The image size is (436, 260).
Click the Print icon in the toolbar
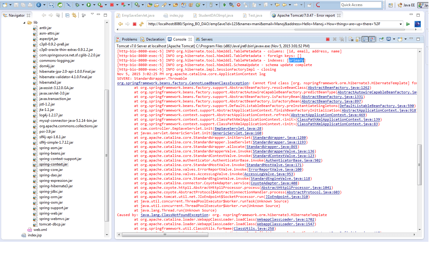(x=30, y=4)
